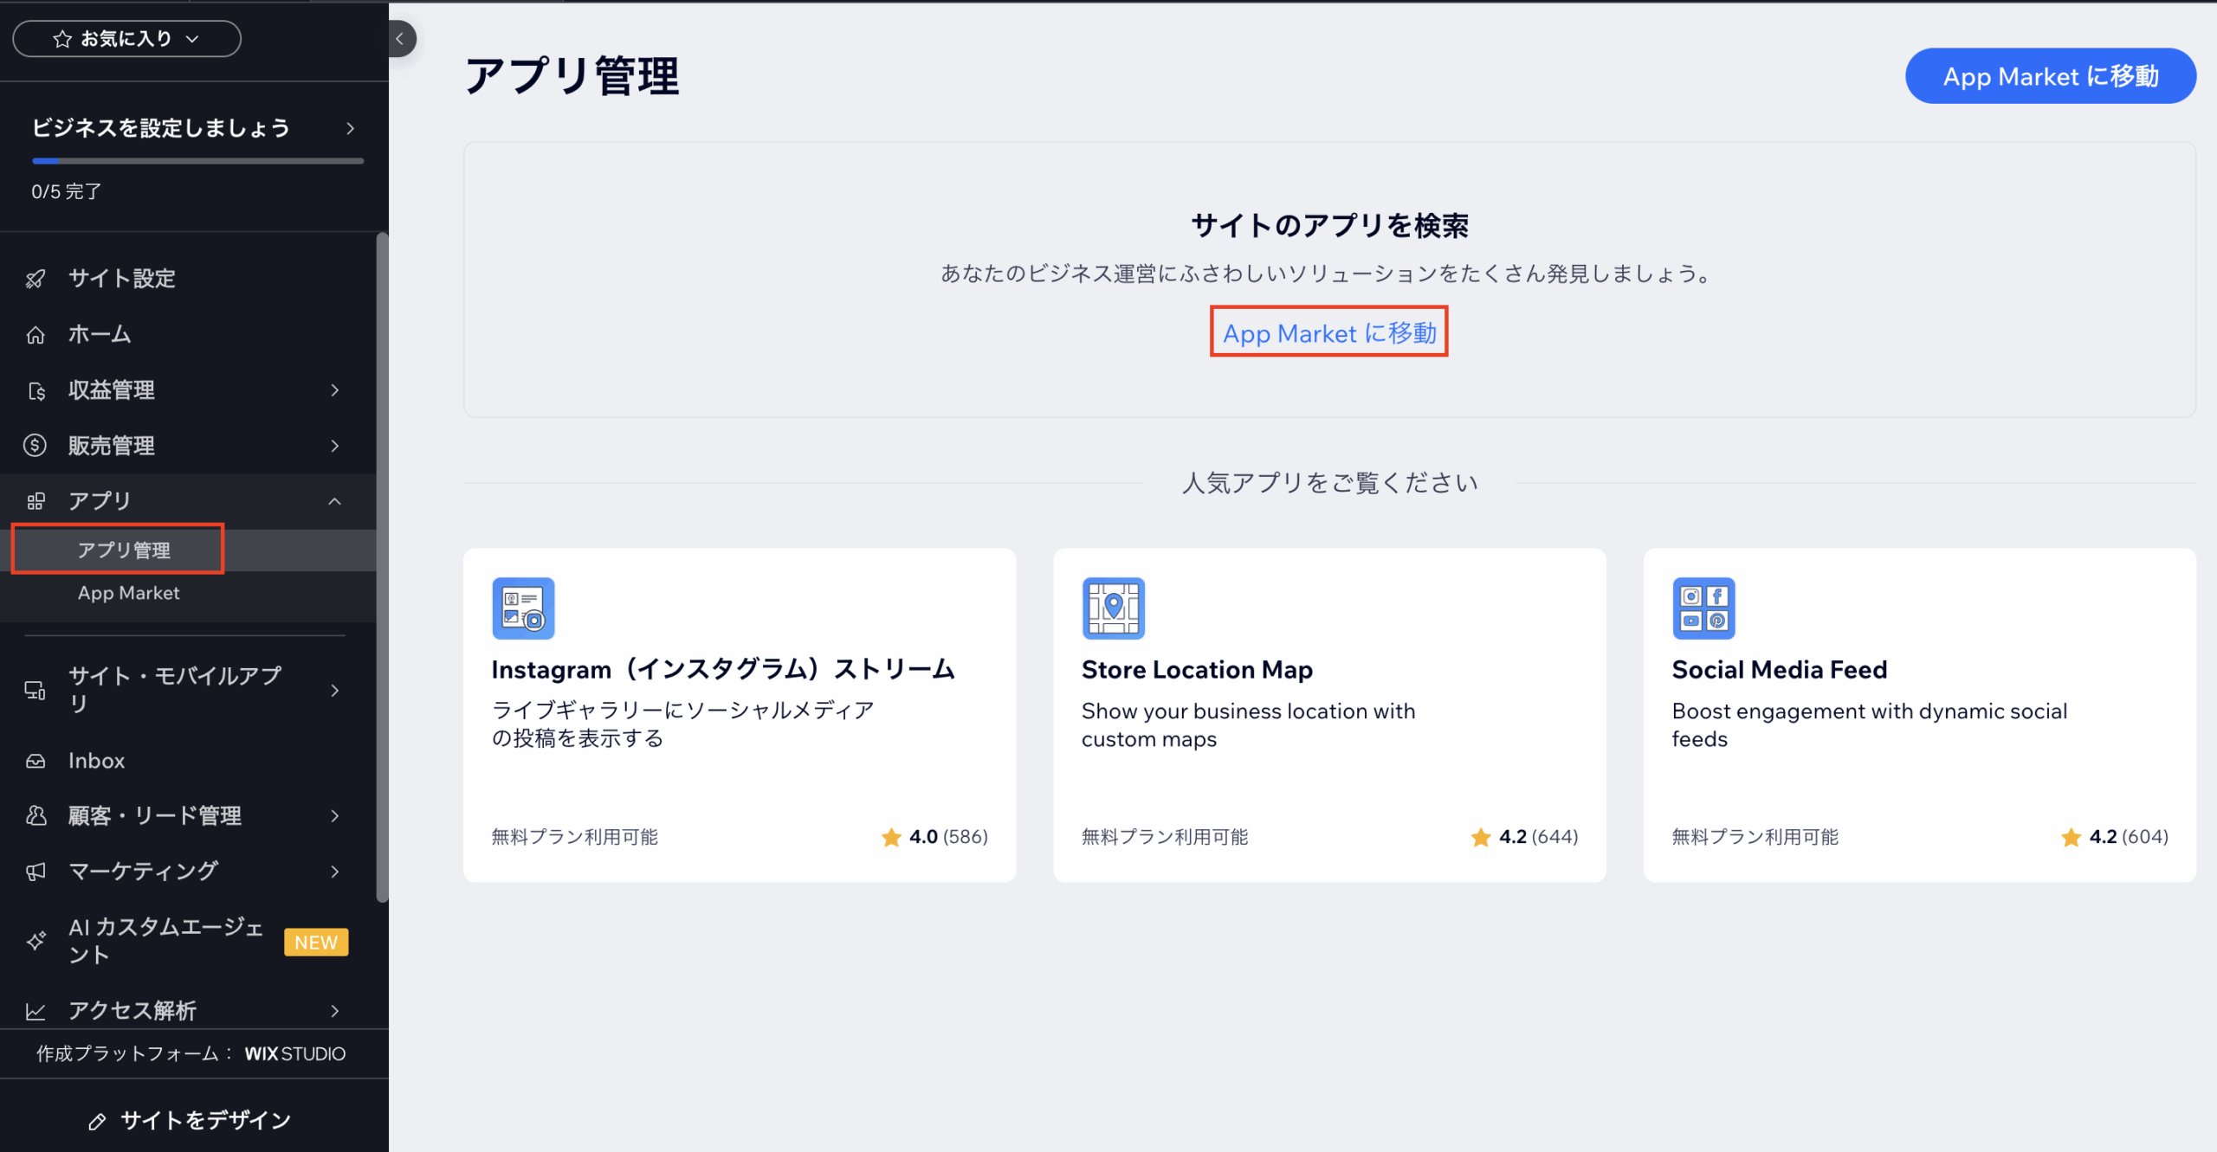Click the setup progress bar under ビジネスを設定しましょう

[197, 161]
